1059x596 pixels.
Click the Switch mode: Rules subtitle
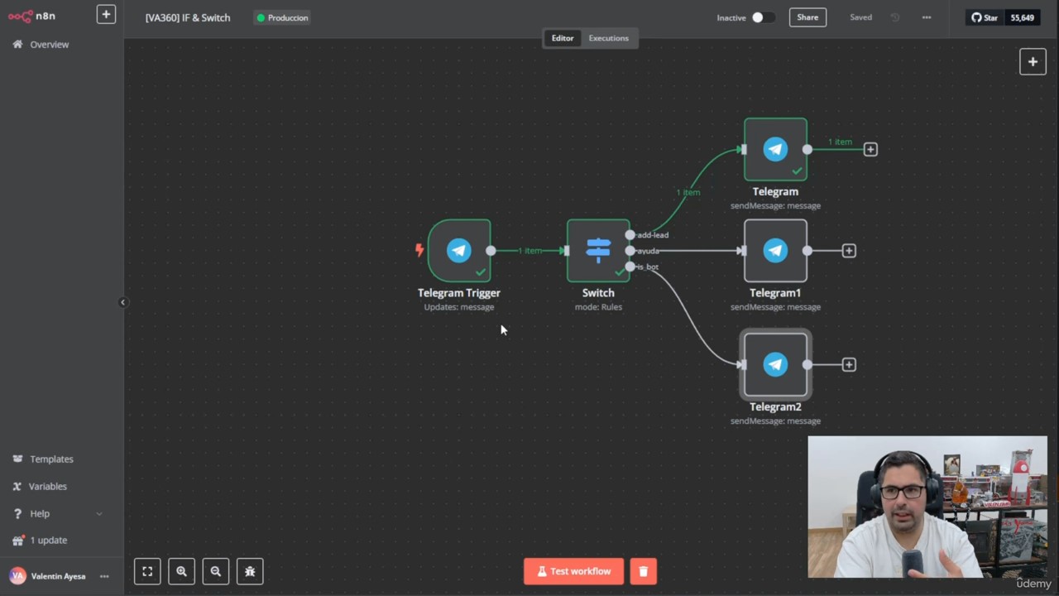coord(598,307)
